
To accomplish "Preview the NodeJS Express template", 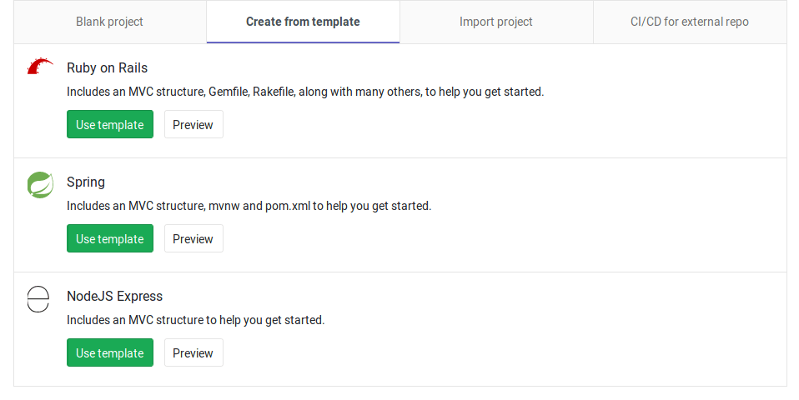I will pyautogui.click(x=193, y=353).
